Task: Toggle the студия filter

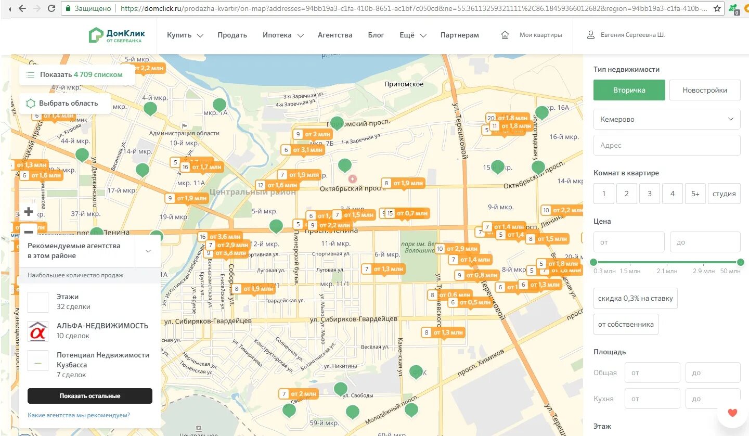Action: click(x=724, y=194)
